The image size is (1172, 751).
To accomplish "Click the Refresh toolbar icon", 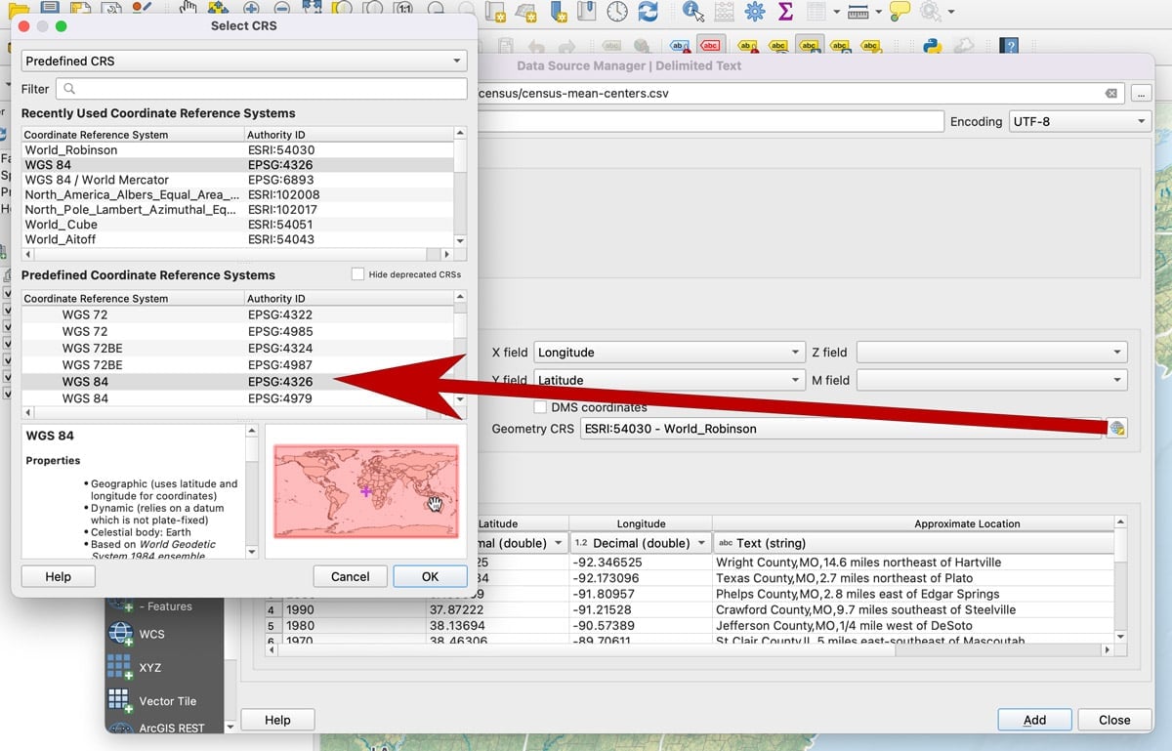I will 648,12.
